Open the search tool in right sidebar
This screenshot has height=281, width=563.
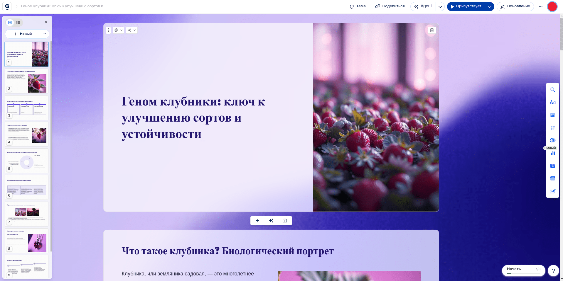[x=552, y=90]
